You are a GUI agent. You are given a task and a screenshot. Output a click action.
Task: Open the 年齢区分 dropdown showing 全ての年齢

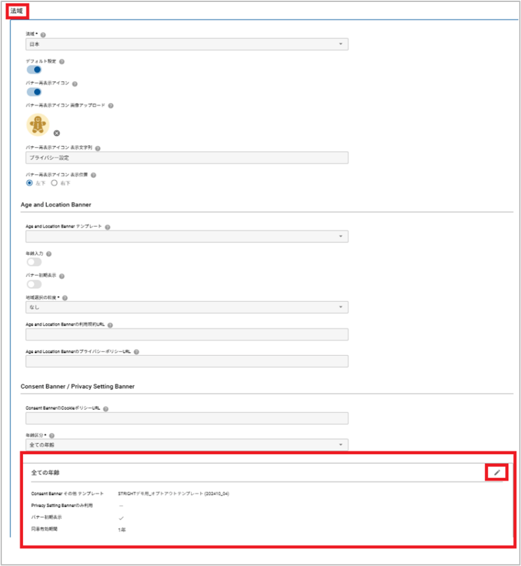coord(187,445)
